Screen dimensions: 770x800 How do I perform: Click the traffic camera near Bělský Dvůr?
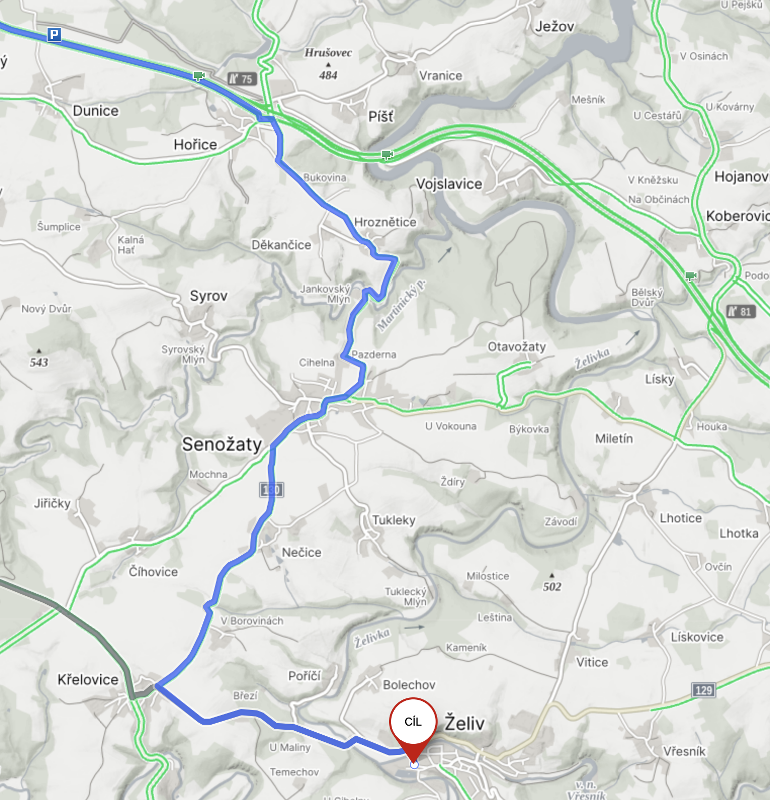(691, 276)
